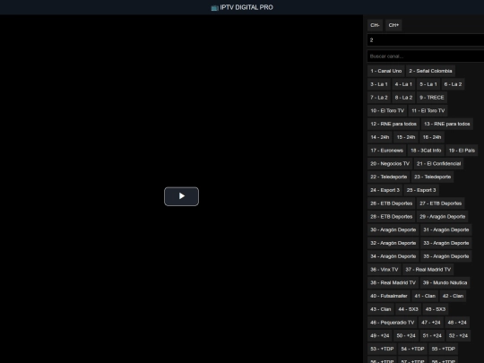Switch to channel 8 - La 2

point(403,98)
